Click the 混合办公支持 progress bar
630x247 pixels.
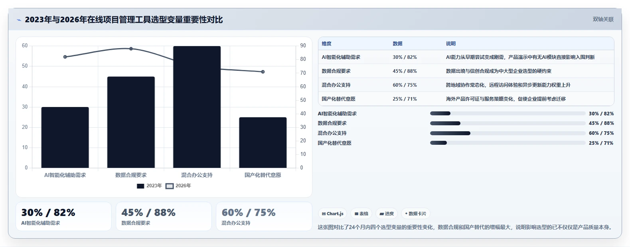(508, 133)
